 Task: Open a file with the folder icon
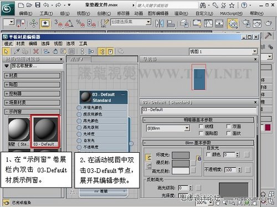[x=29, y=5]
